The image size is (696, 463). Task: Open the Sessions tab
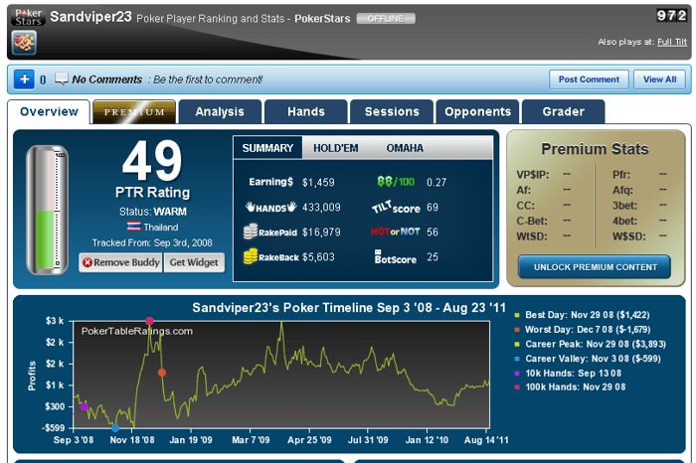tap(392, 111)
